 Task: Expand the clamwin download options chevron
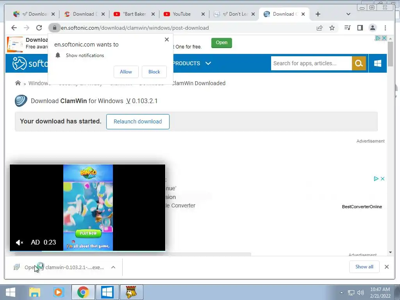tap(113, 267)
